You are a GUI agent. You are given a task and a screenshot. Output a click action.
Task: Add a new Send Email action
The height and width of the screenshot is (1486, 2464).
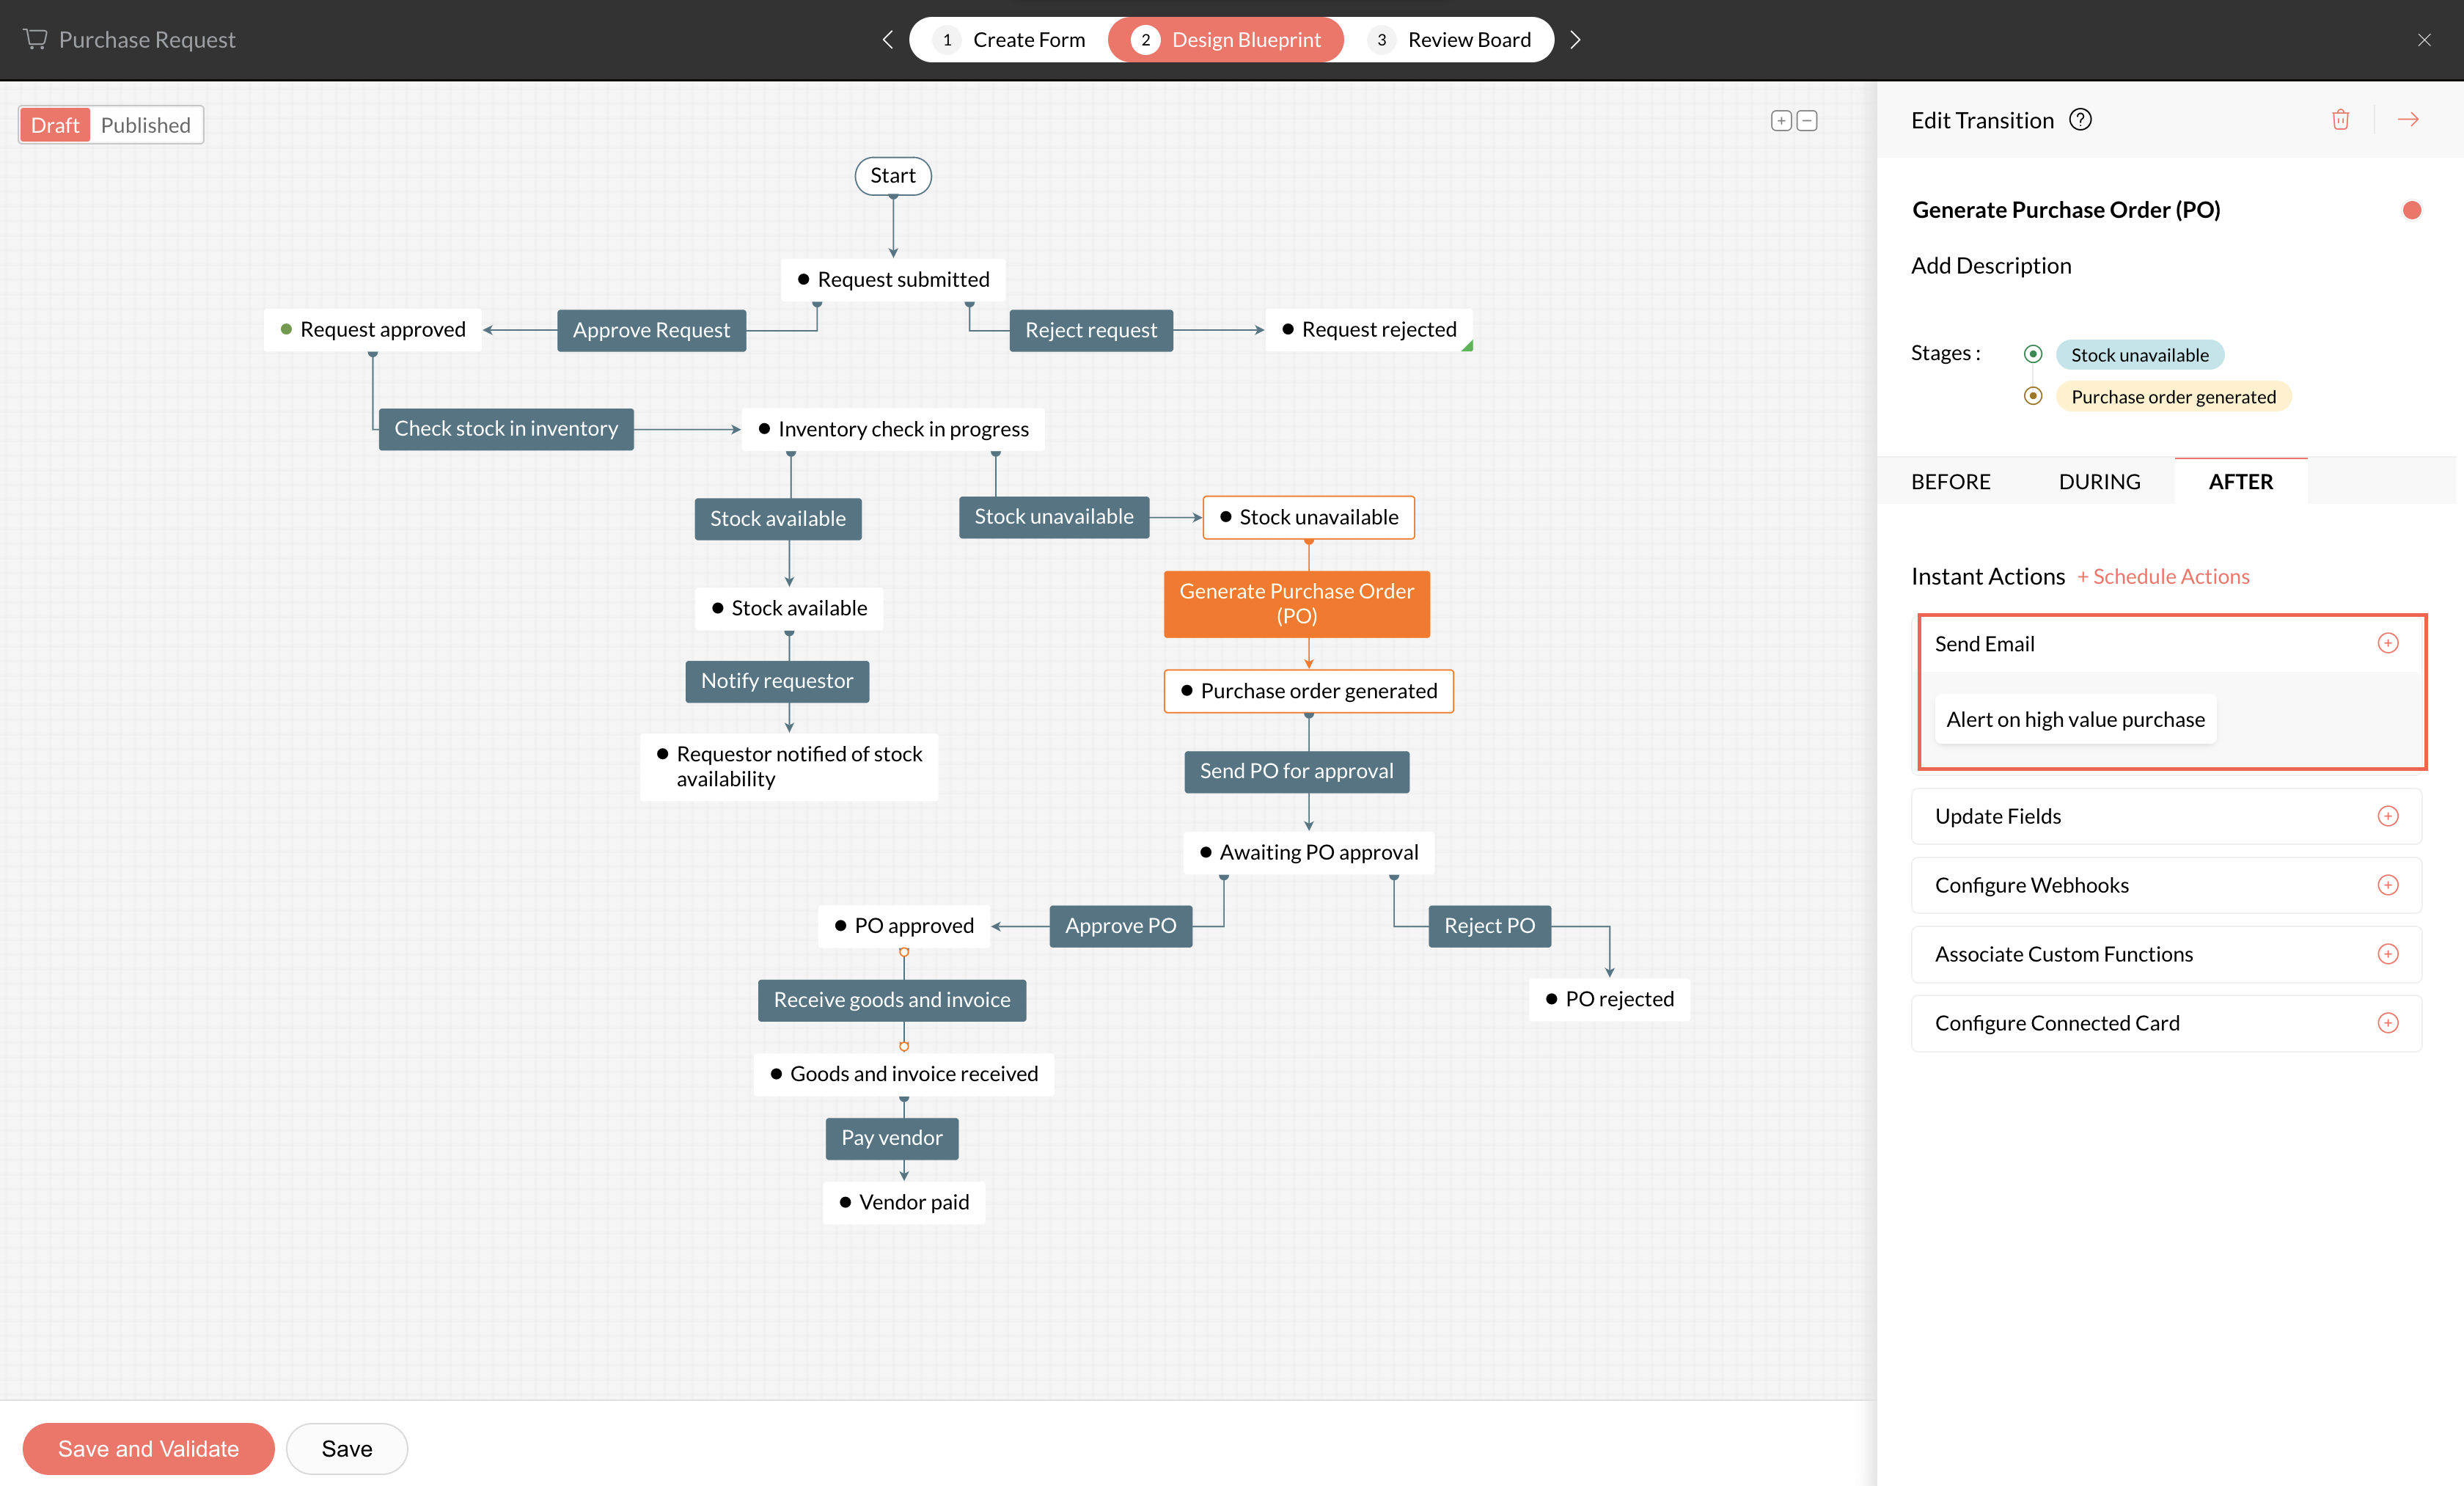click(2388, 643)
